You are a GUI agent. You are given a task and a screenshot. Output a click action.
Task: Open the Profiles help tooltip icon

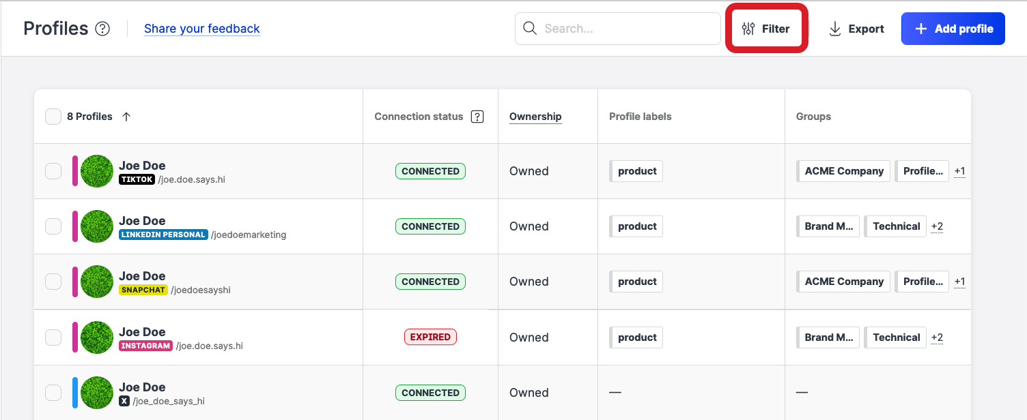pyautogui.click(x=102, y=28)
